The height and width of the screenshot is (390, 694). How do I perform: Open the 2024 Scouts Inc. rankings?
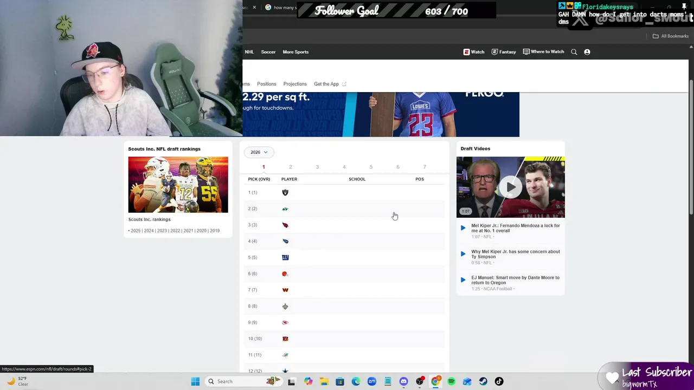click(x=149, y=231)
